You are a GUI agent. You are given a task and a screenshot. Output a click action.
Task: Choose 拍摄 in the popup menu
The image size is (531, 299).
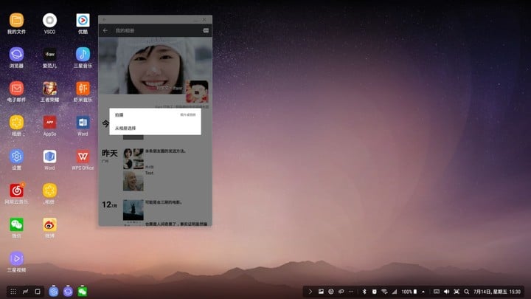coord(155,115)
